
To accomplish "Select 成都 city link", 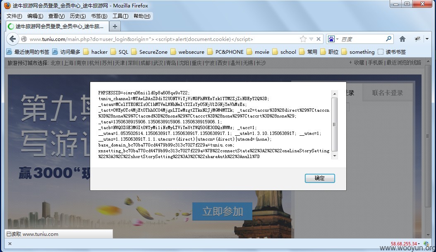I will click(x=145, y=63).
